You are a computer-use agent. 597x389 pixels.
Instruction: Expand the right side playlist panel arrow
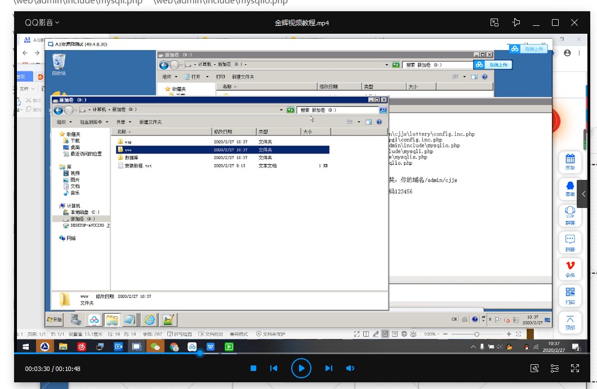(583, 193)
